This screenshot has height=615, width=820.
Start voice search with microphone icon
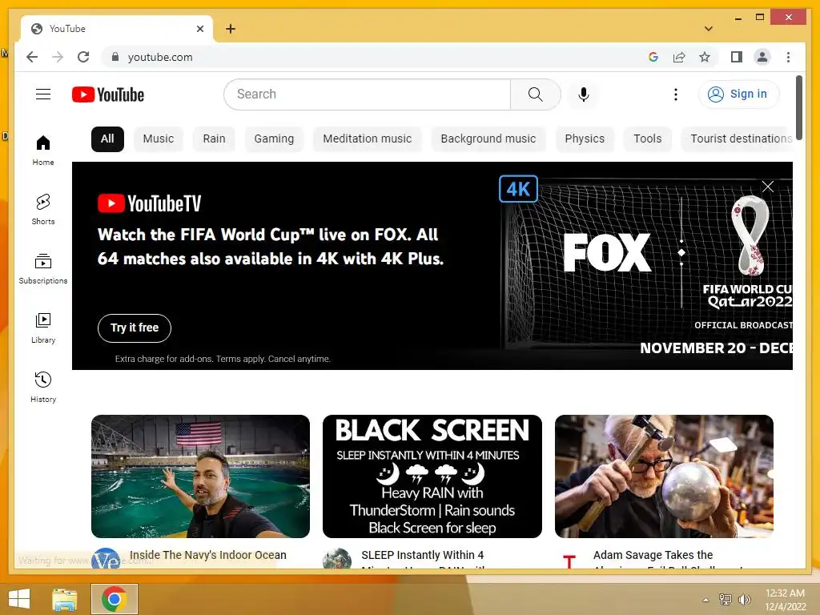tap(584, 94)
